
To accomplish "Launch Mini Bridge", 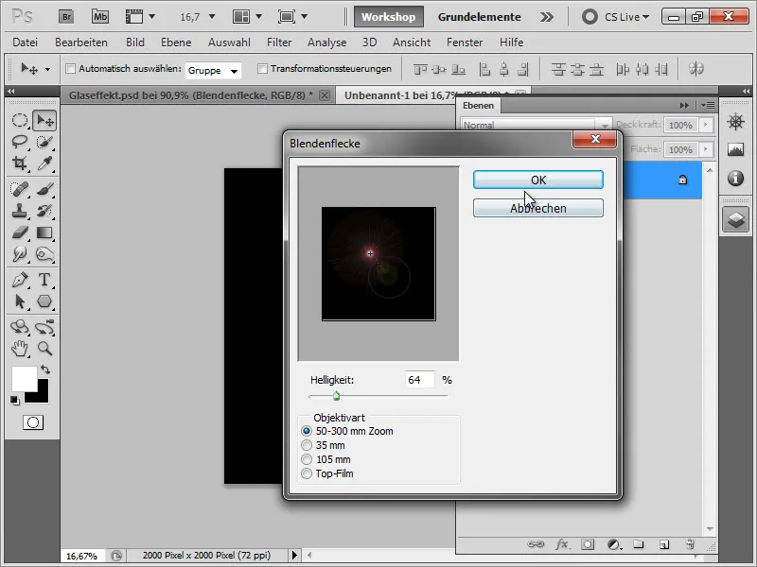I will [x=100, y=17].
